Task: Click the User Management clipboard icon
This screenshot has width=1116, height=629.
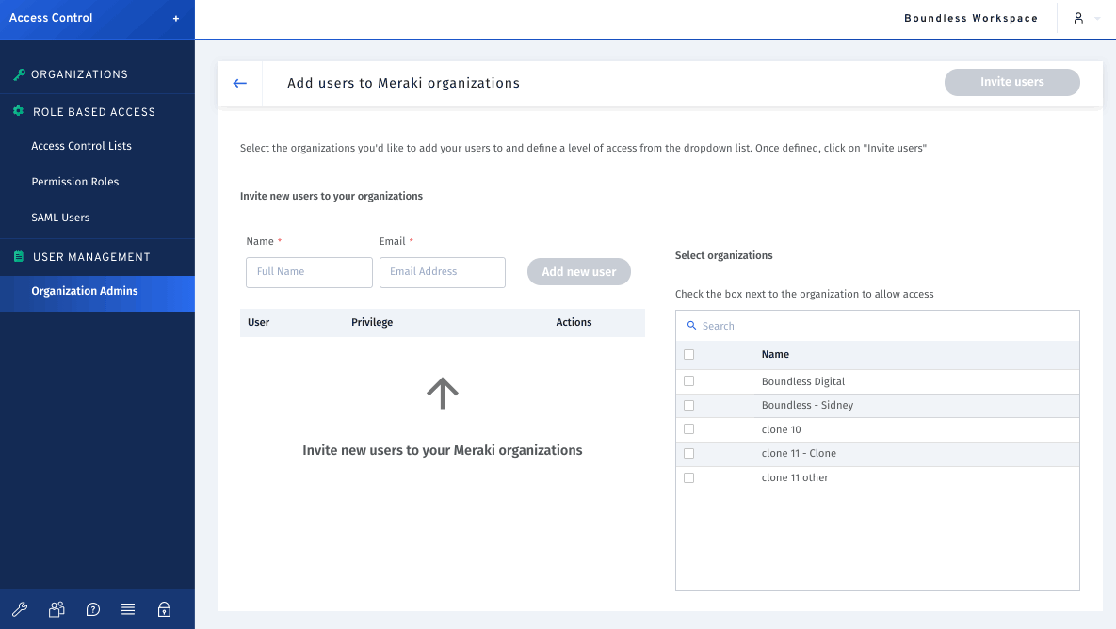Action: pos(19,256)
